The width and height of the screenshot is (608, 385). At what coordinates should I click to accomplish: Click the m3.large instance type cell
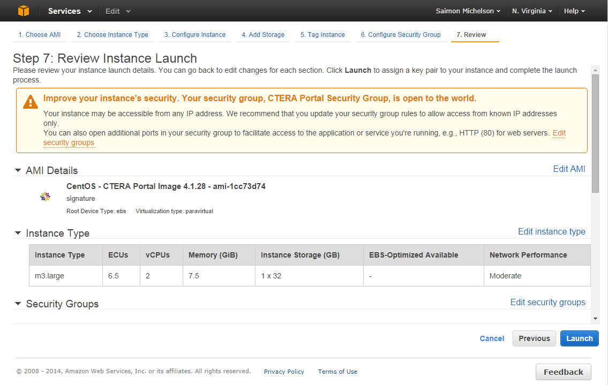tap(66, 276)
